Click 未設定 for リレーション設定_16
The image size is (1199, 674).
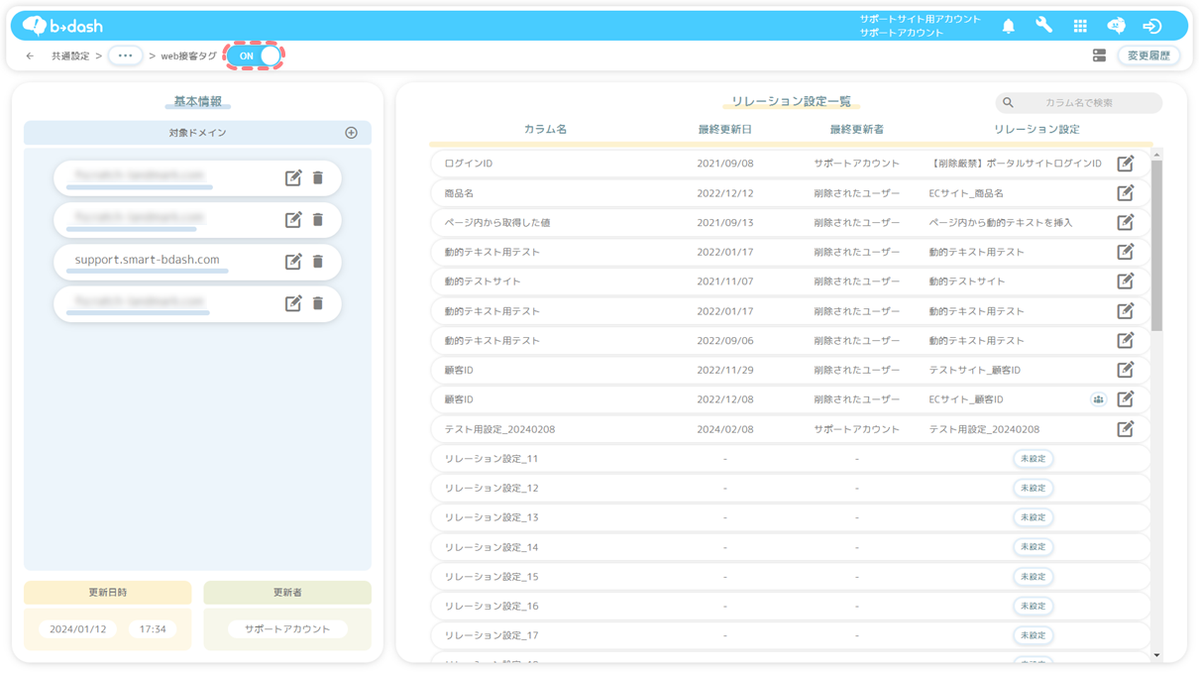(1033, 606)
